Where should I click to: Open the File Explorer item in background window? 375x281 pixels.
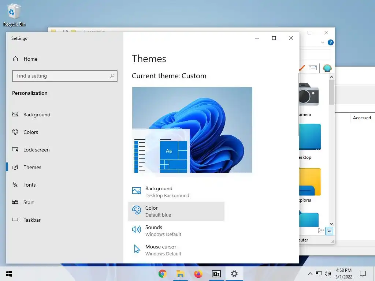(x=309, y=185)
